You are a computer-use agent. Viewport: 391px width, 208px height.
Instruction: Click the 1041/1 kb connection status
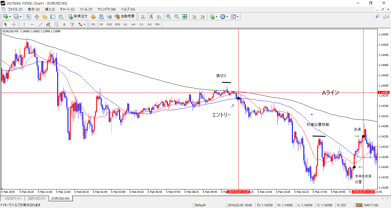point(366,205)
